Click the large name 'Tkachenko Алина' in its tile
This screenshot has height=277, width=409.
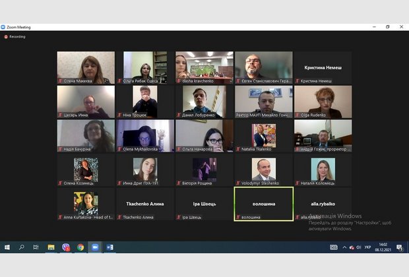[145, 204]
